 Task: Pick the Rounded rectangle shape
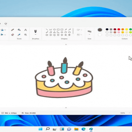62,30
